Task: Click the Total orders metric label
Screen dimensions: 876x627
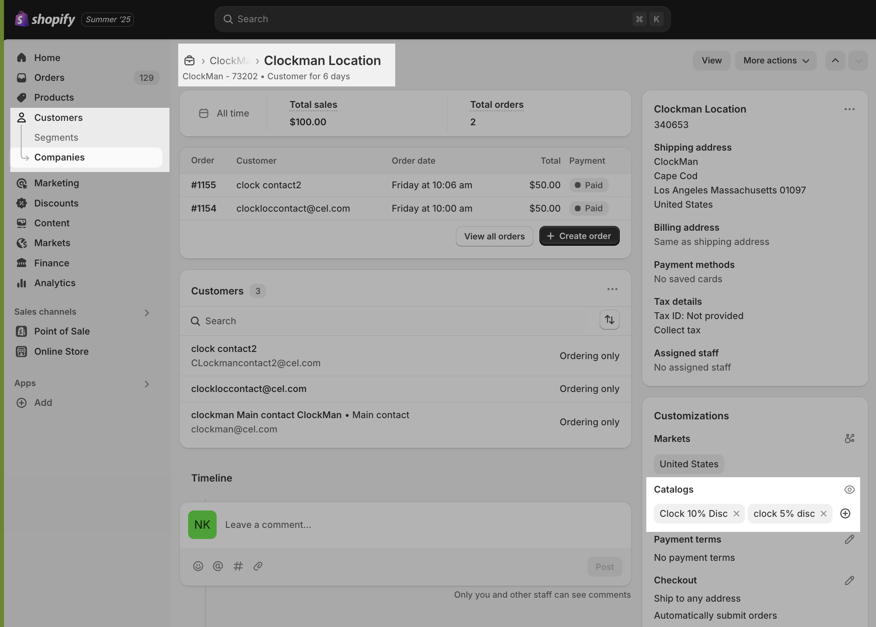Action: pos(497,105)
